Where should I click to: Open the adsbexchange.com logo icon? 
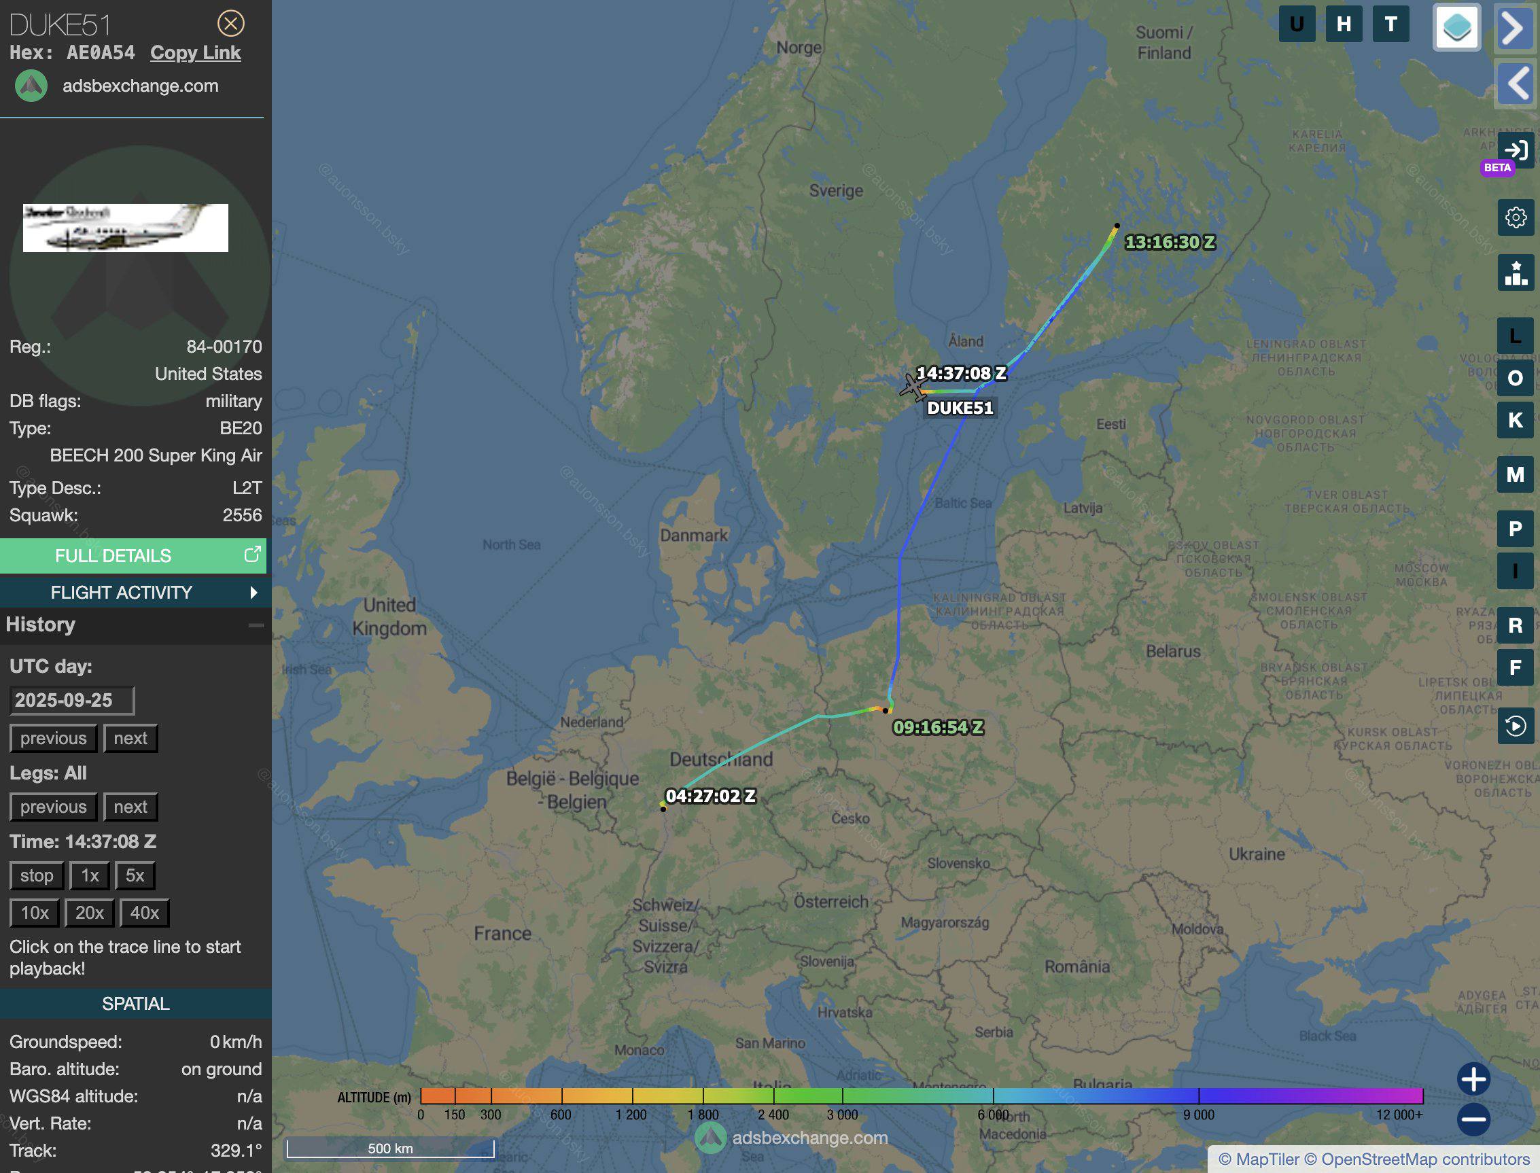pyautogui.click(x=31, y=86)
